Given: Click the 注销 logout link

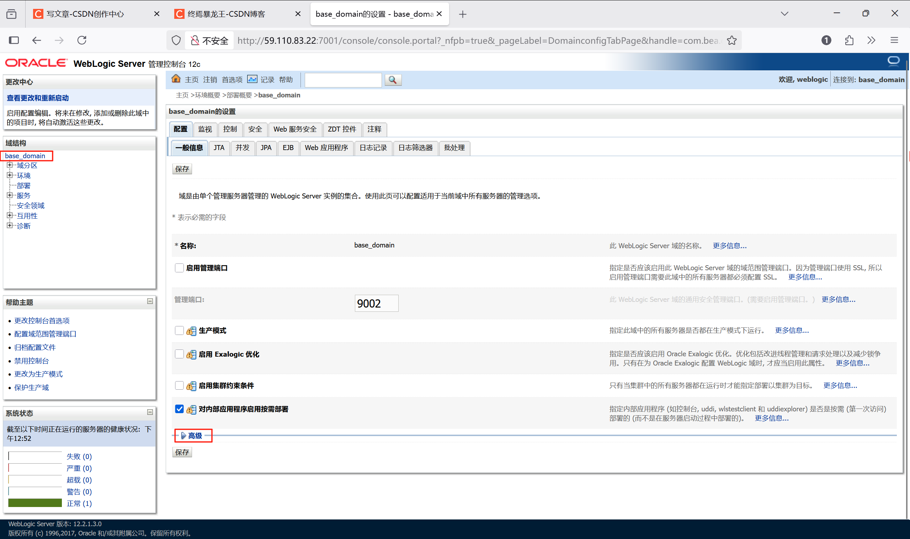Looking at the screenshot, I should coord(210,80).
